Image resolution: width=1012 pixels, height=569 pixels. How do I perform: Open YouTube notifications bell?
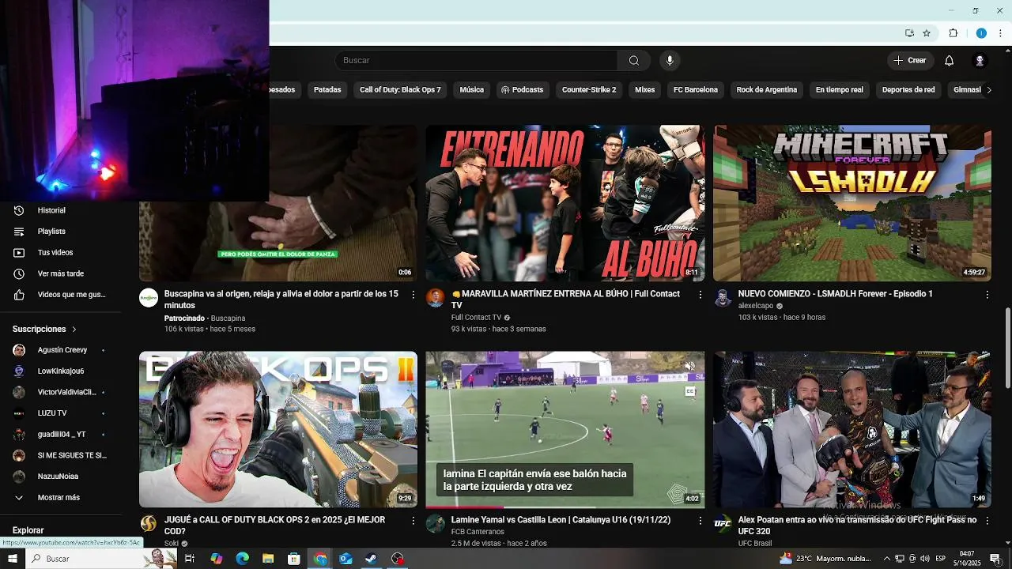point(950,61)
